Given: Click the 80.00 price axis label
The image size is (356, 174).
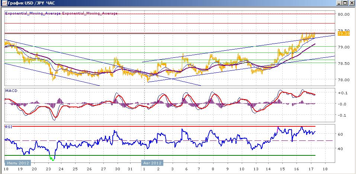Looking at the screenshot, I should point(343,14).
